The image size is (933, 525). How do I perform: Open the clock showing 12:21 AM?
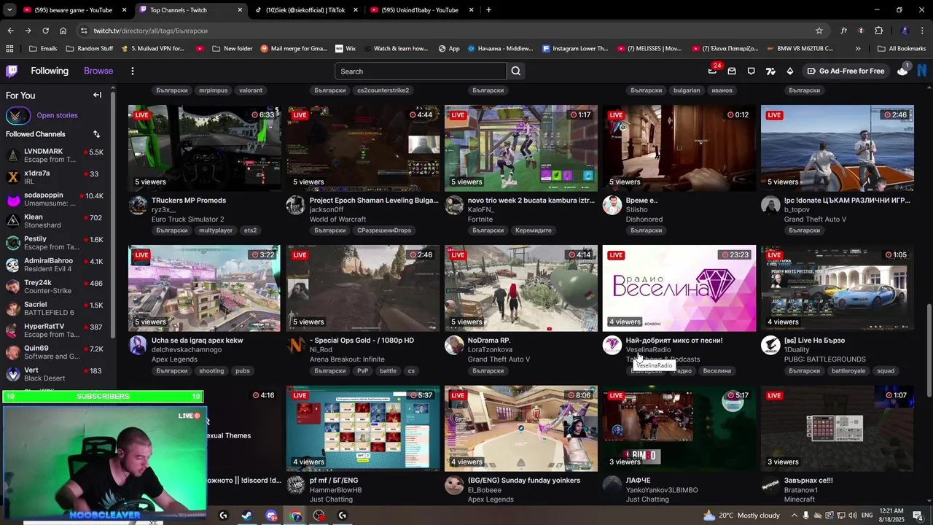(891, 516)
